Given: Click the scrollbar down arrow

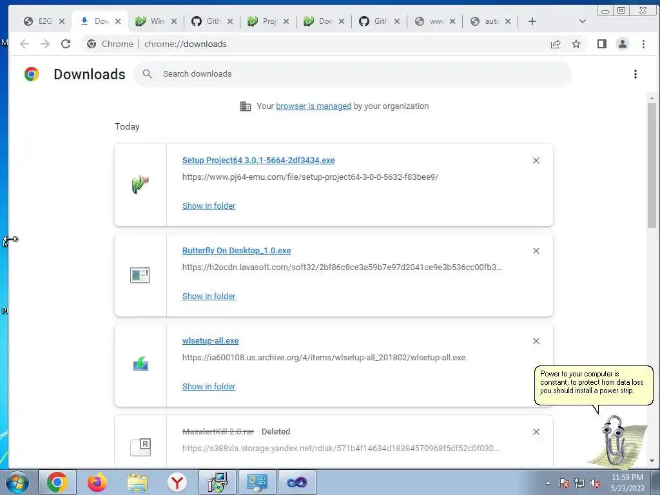Looking at the screenshot, I should click(x=652, y=461).
